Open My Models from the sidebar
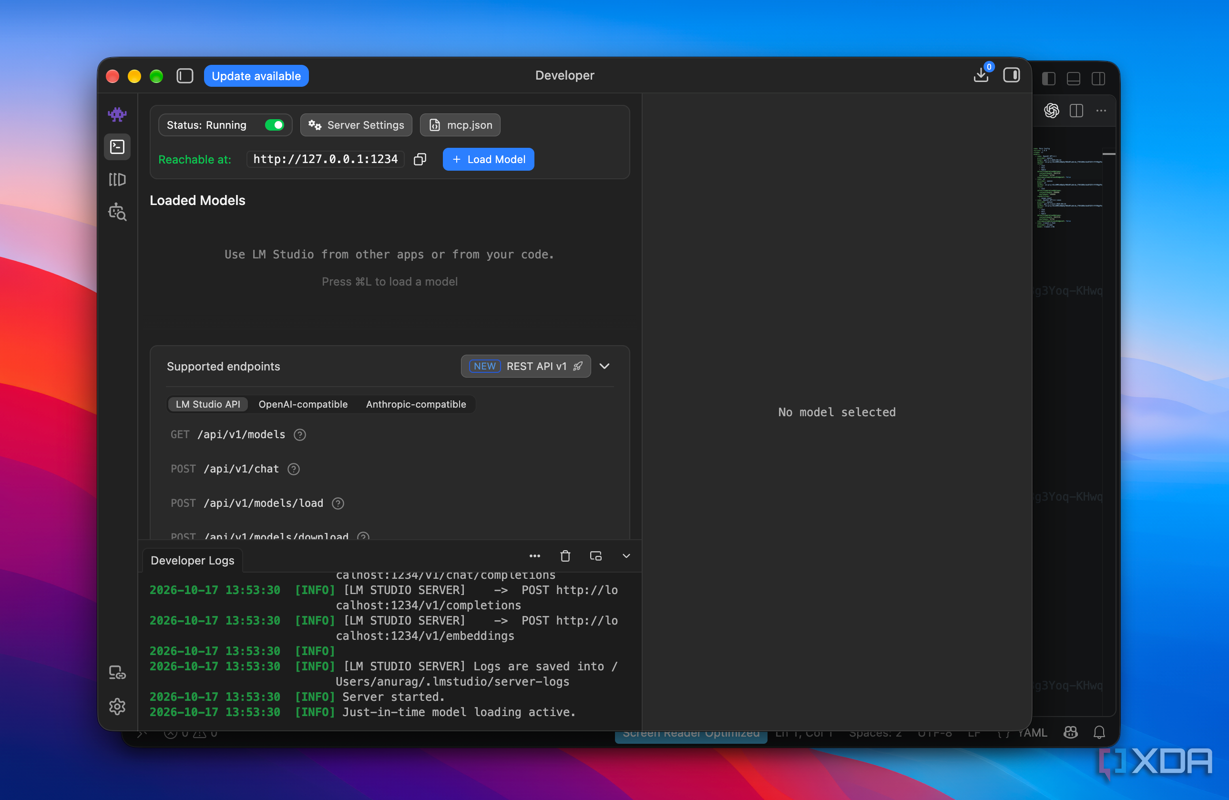Image resolution: width=1229 pixels, height=800 pixels. pos(117,179)
